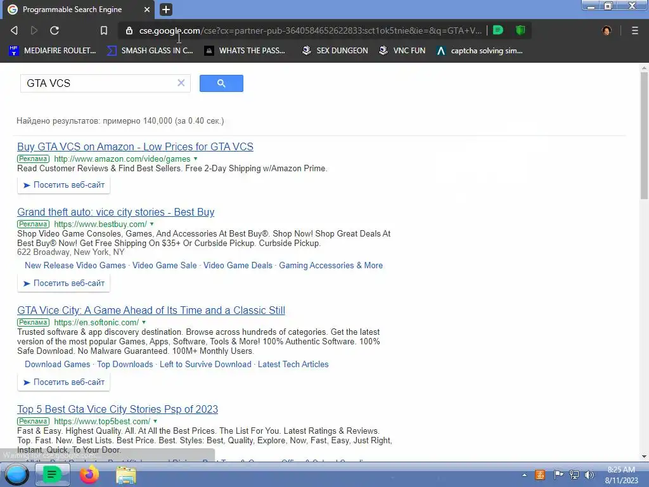Click the padlock site security icon
Viewport: 649px width, 487px height.
(129, 30)
